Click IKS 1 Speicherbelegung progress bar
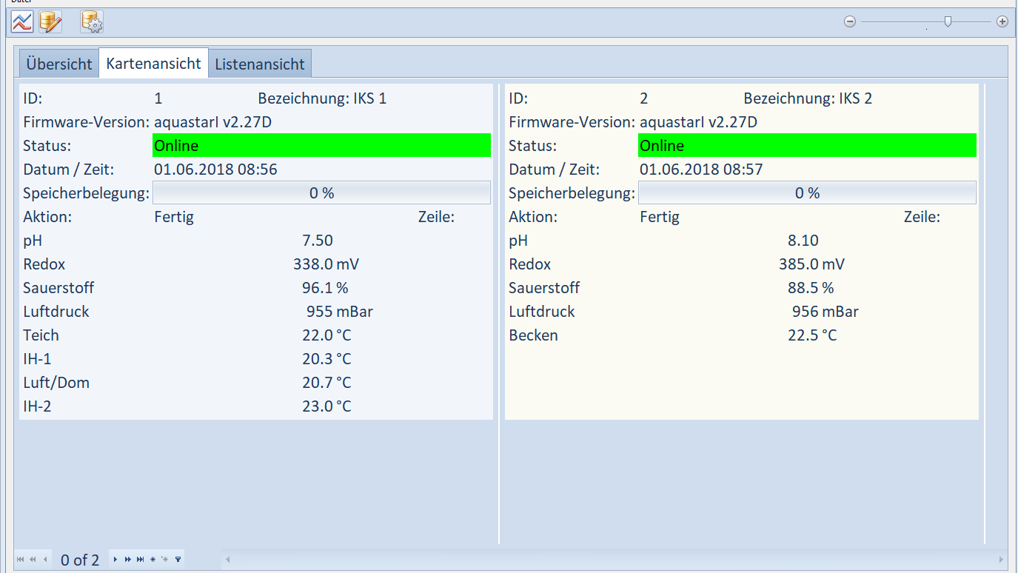The height and width of the screenshot is (573, 1018). pyautogui.click(x=321, y=192)
